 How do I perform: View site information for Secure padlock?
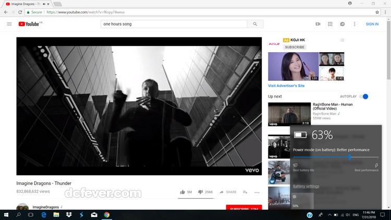(29, 12)
